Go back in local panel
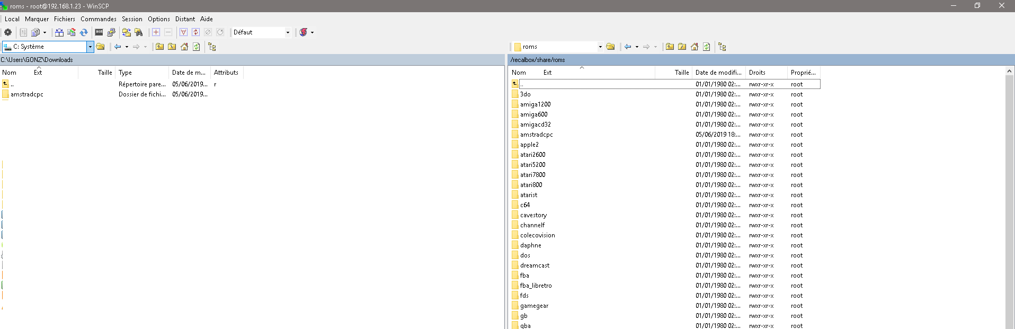 (x=118, y=47)
